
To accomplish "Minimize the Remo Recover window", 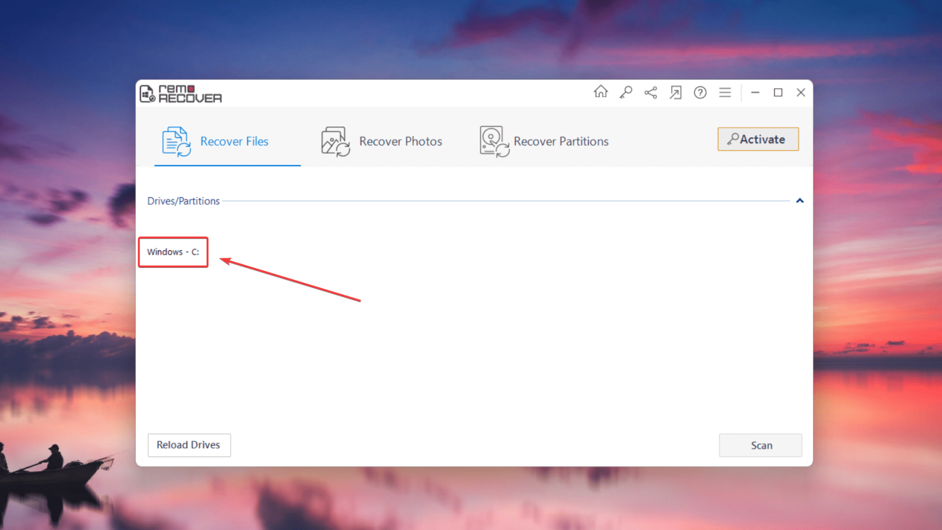I will point(755,92).
